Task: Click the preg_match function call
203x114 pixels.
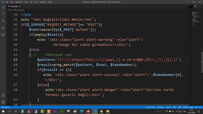Action: (63, 65)
